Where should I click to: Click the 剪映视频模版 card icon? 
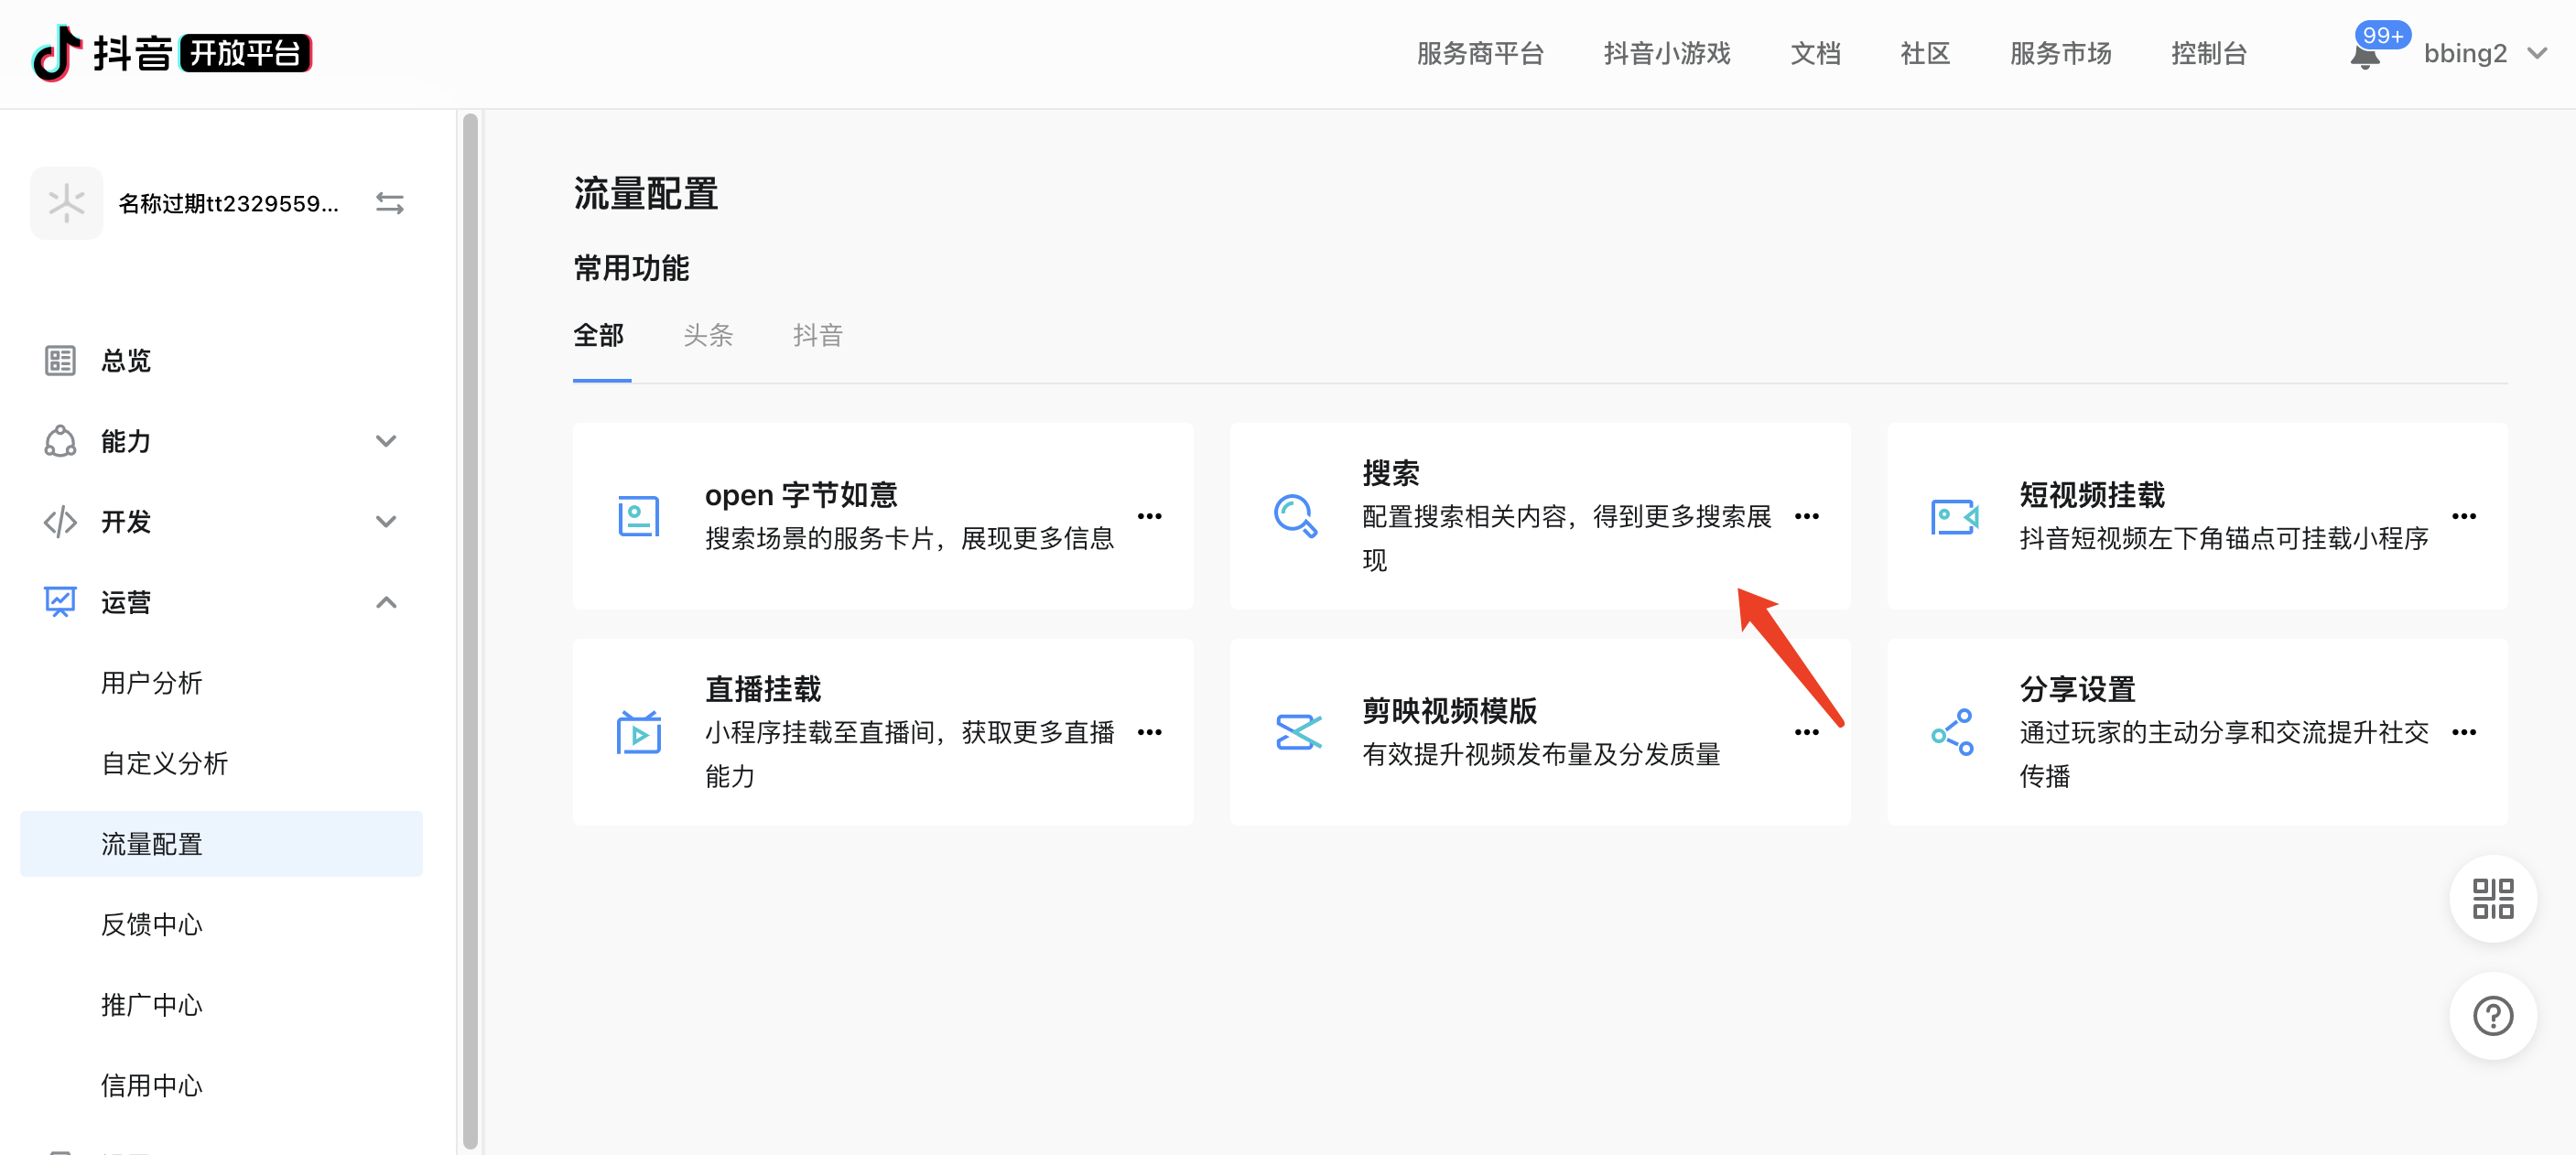[x=1298, y=732]
